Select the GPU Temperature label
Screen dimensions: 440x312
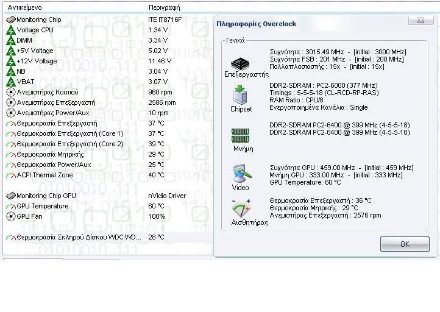coord(43,206)
